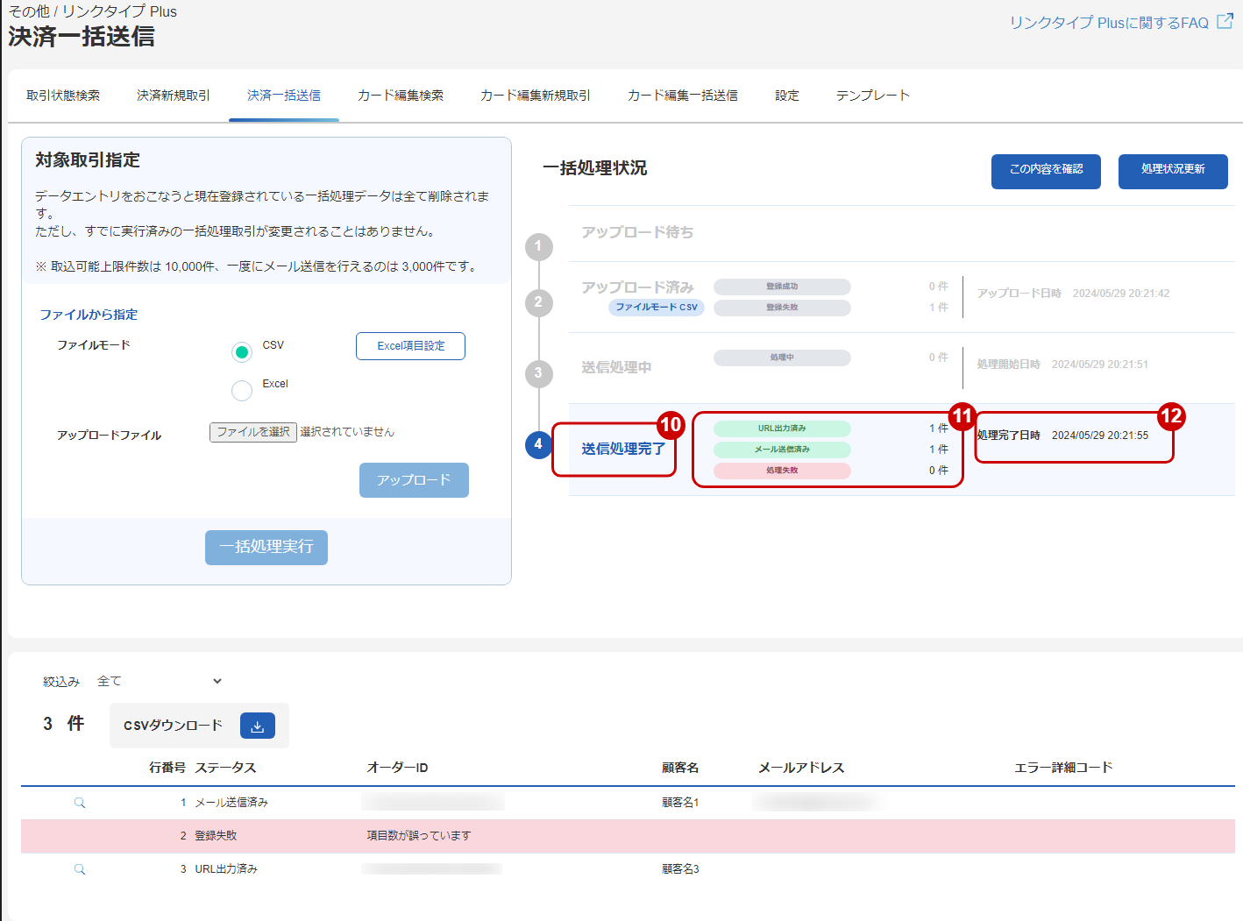The image size is (1243, 921).
Task: Click the アップロード button
Action: [414, 480]
